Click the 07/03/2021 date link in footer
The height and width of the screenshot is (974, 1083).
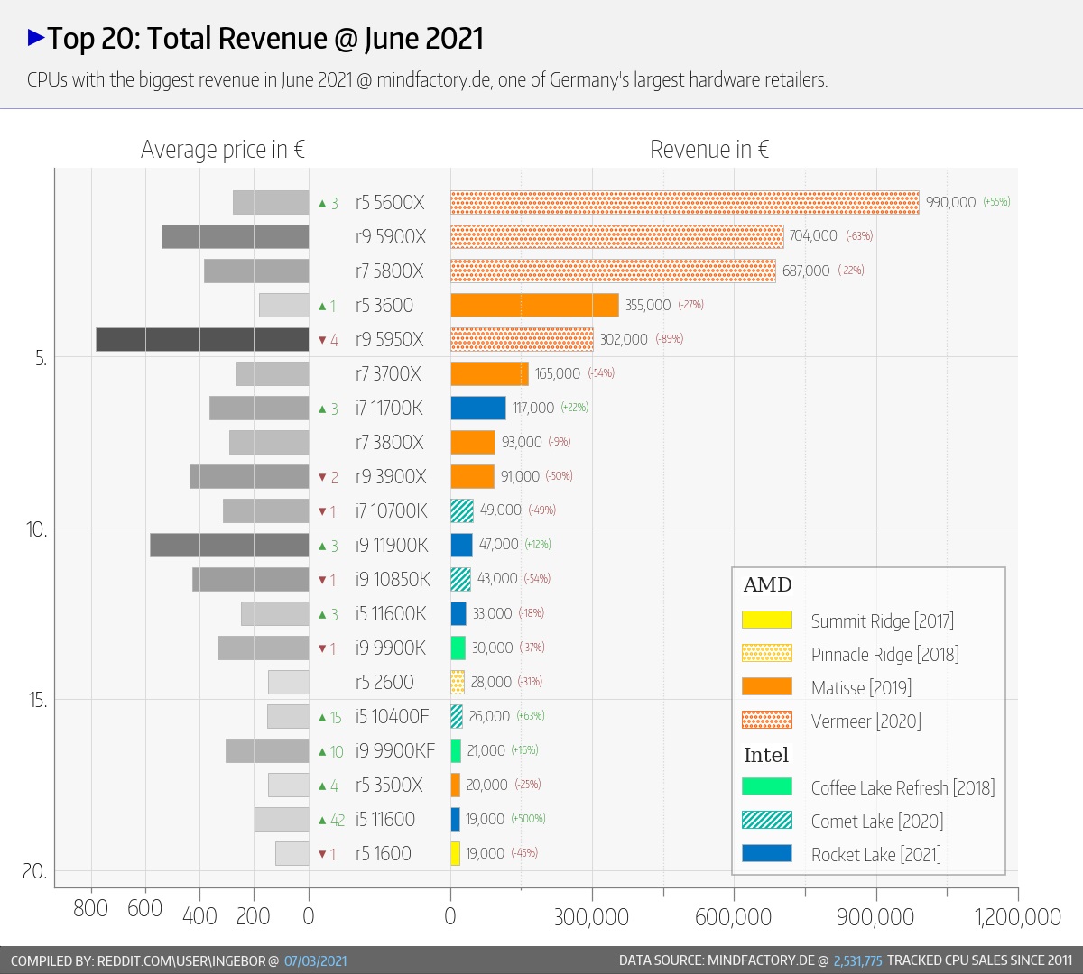click(x=315, y=960)
